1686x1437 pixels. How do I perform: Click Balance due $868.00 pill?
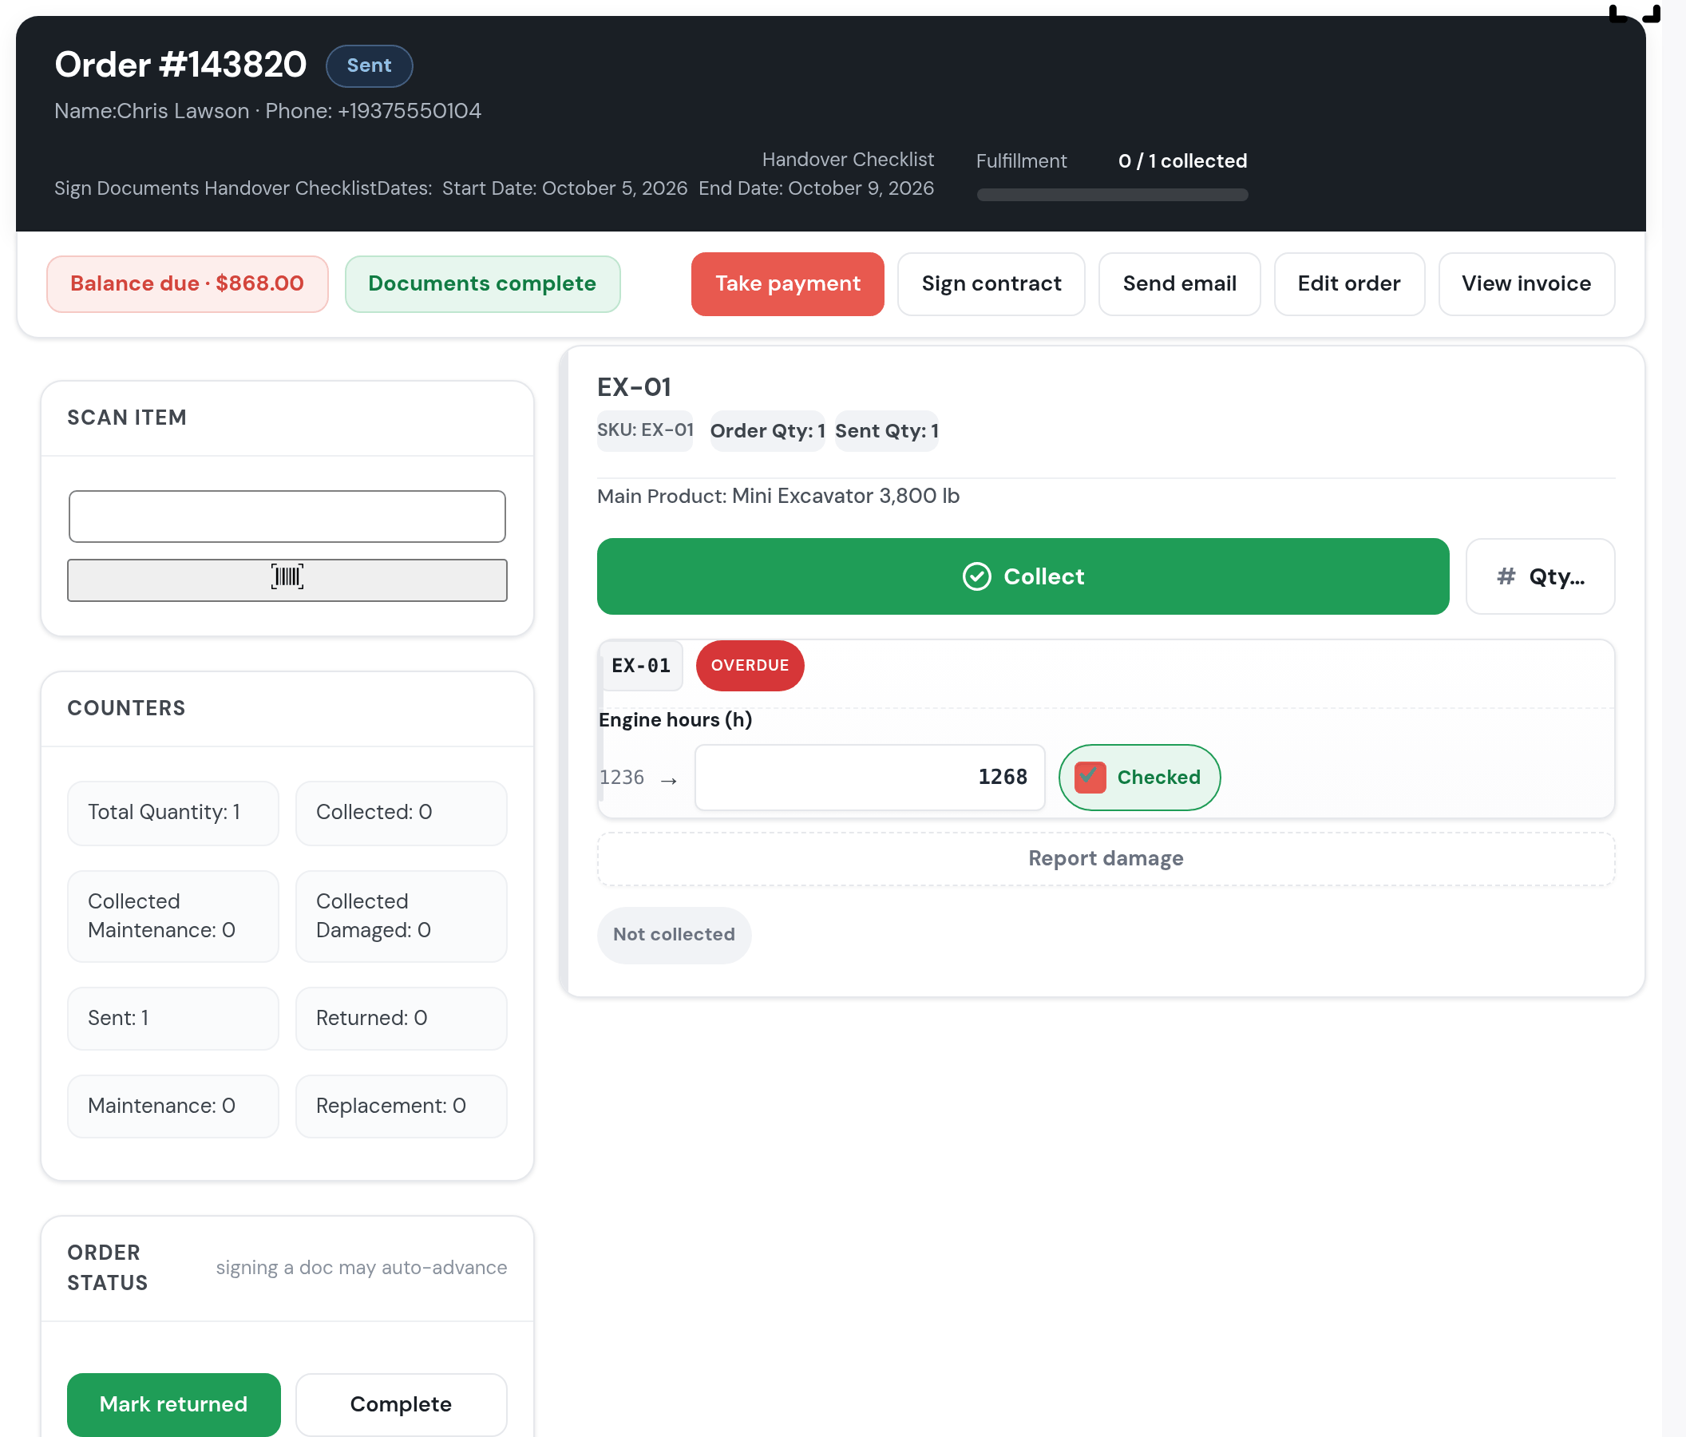[187, 283]
